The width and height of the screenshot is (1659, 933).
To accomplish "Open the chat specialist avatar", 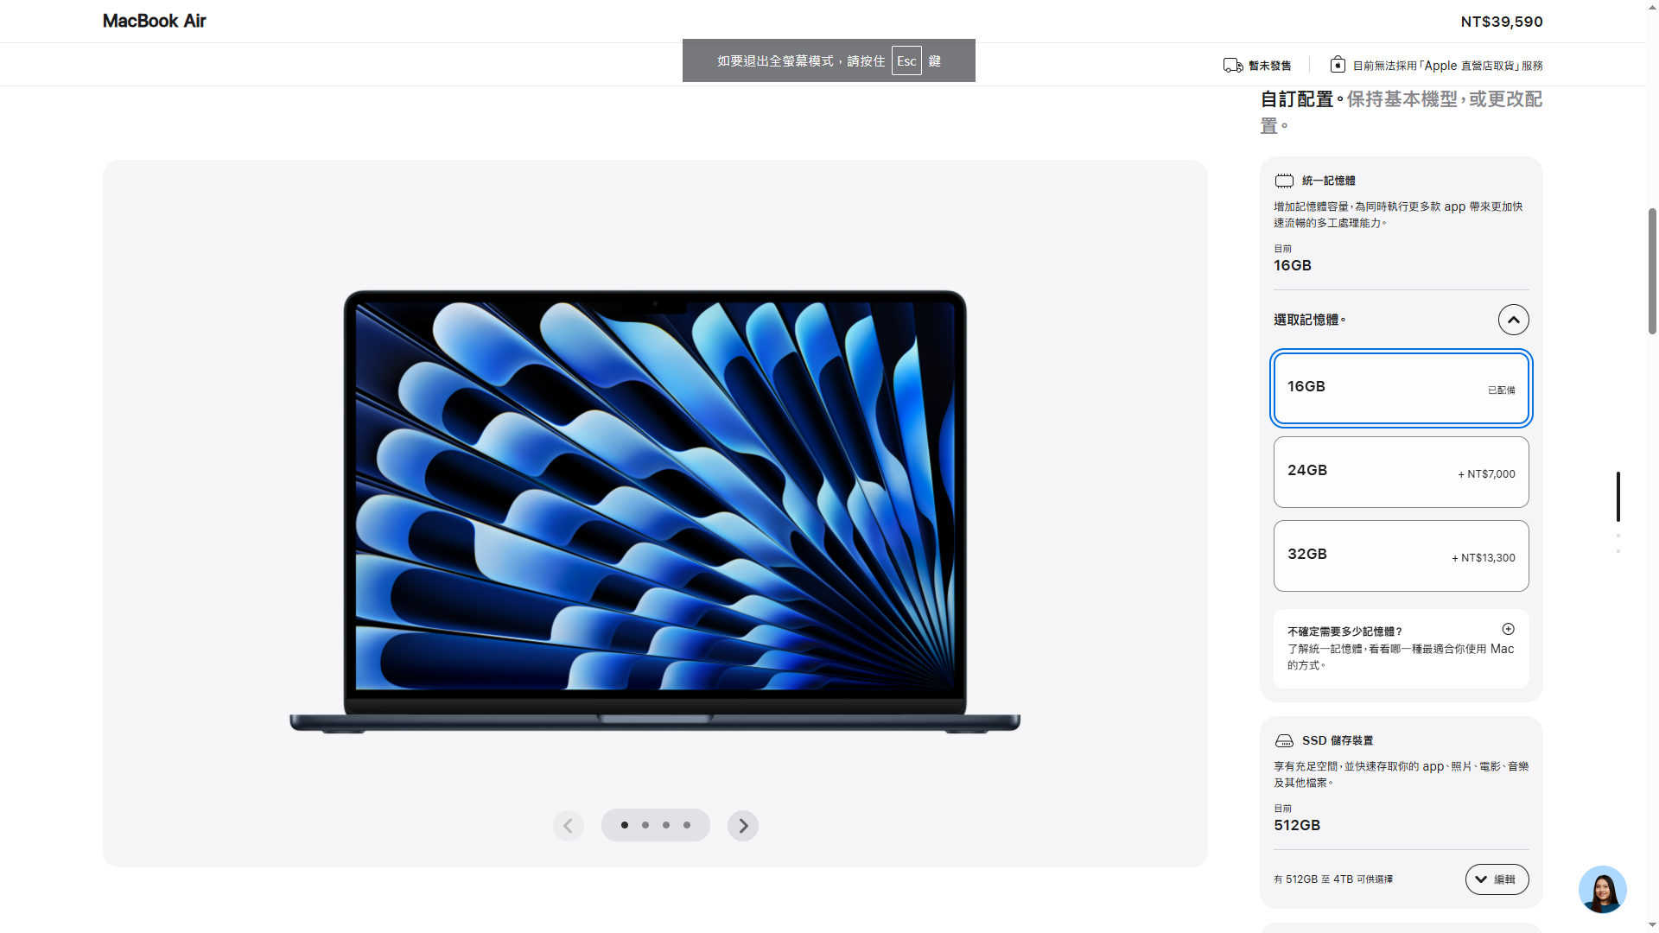I will pos(1602,889).
